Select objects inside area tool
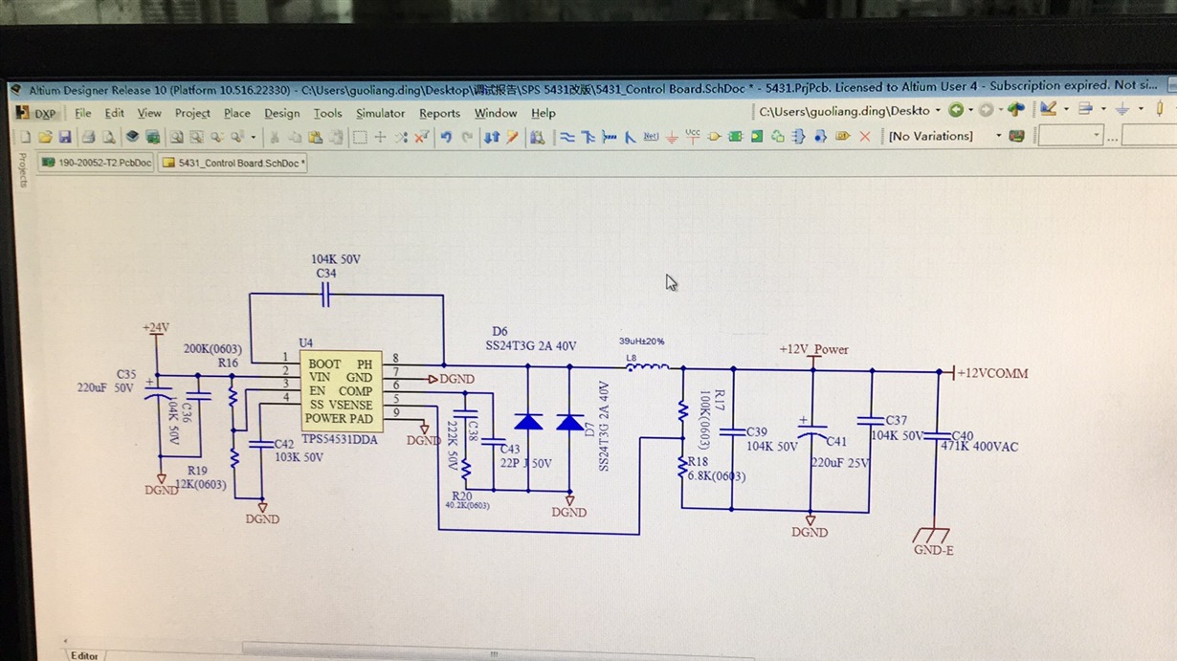 [x=360, y=137]
